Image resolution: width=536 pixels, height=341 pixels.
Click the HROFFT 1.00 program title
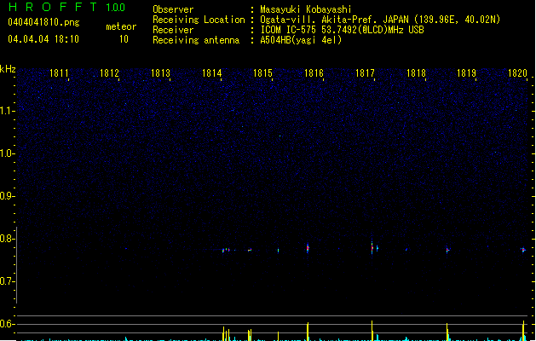(x=66, y=7)
